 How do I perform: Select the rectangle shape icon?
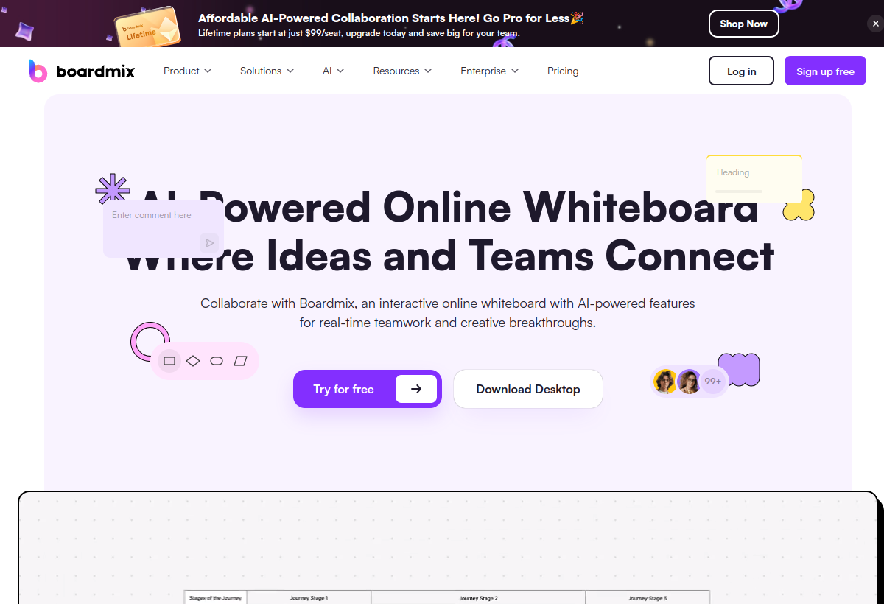tap(169, 361)
